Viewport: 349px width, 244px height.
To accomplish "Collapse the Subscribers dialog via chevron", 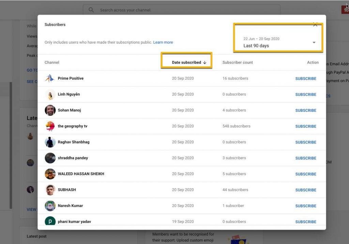I will (315, 25).
